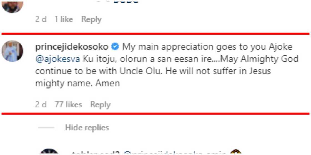This screenshot has width=311, height=155.
Task: Open the top commenter's profile avatar
Action: (x=12, y=7)
